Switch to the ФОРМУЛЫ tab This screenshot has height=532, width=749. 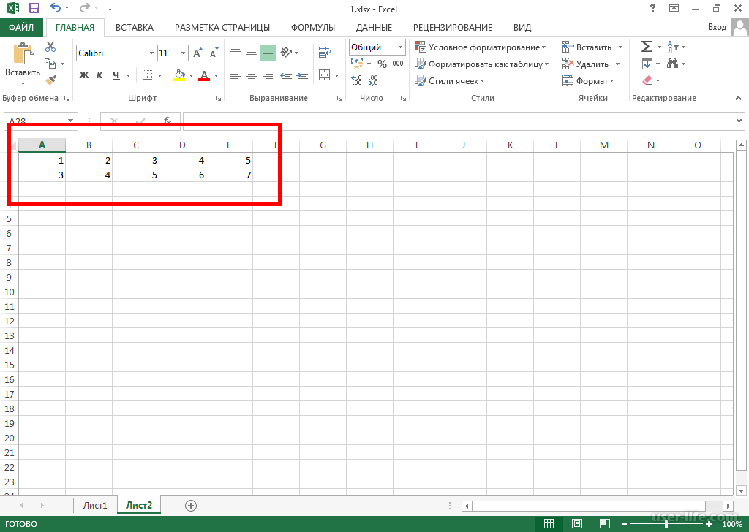click(313, 27)
